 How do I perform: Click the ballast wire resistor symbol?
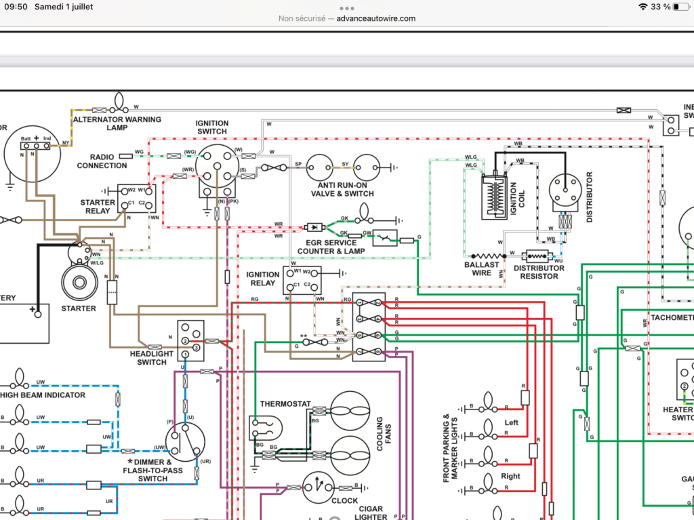point(489,256)
